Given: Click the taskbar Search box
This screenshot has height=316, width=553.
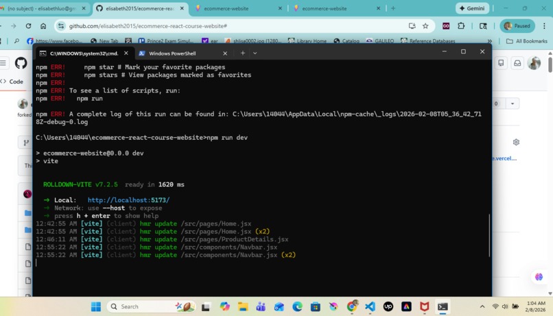Looking at the screenshot, I should click(151, 306).
